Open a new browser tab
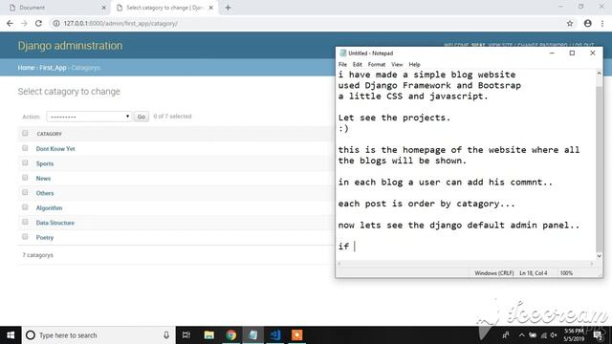The height and width of the screenshot is (344, 612). click(228, 8)
